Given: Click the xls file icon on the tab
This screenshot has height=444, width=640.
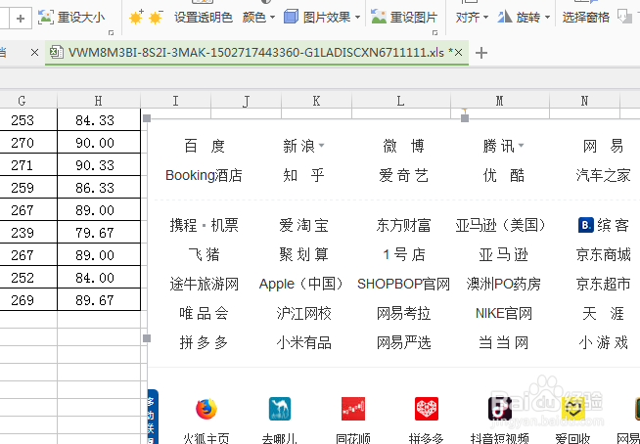Looking at the screenshot, I should (x=56, y=53).
